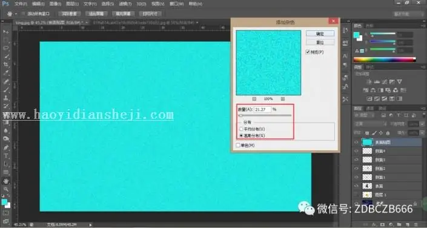Toggle the scroll-all-windows checkbox in options bar
The image size is (427, 228).
(x=24, y=13)
